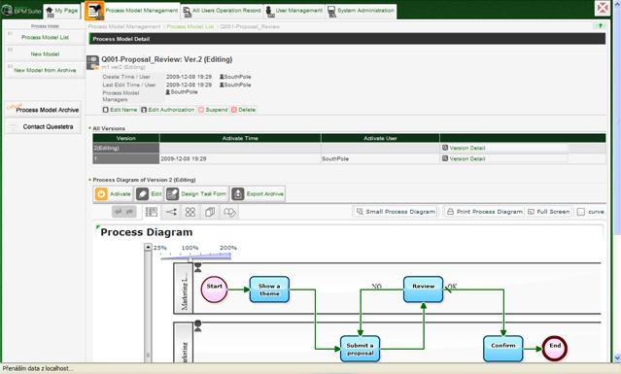
Task: Click the Version column header
Action: [126, 138]
